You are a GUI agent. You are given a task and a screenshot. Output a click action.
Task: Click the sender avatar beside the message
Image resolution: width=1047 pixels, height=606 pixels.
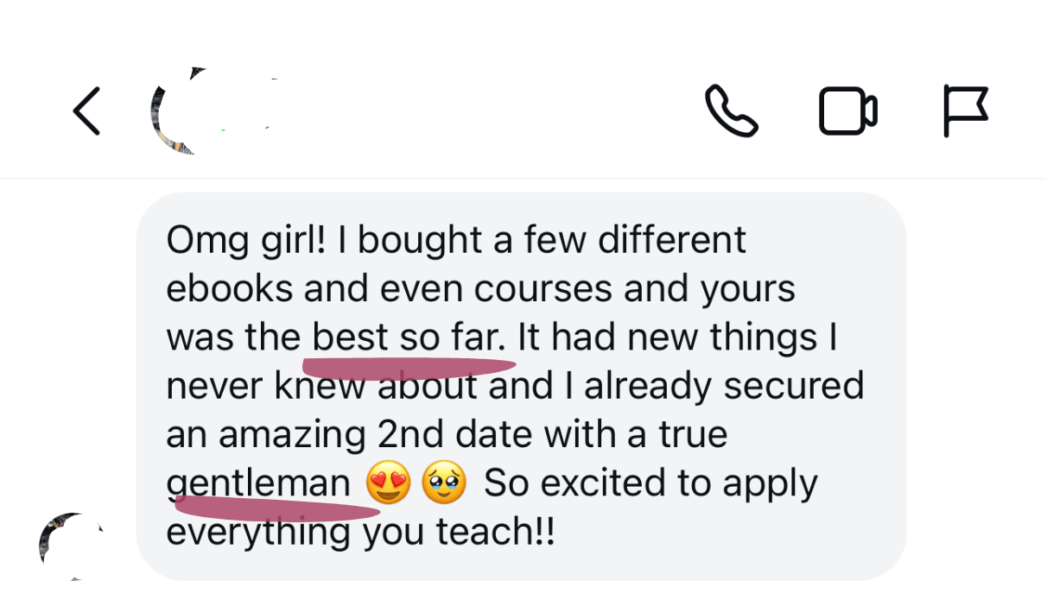71,546
